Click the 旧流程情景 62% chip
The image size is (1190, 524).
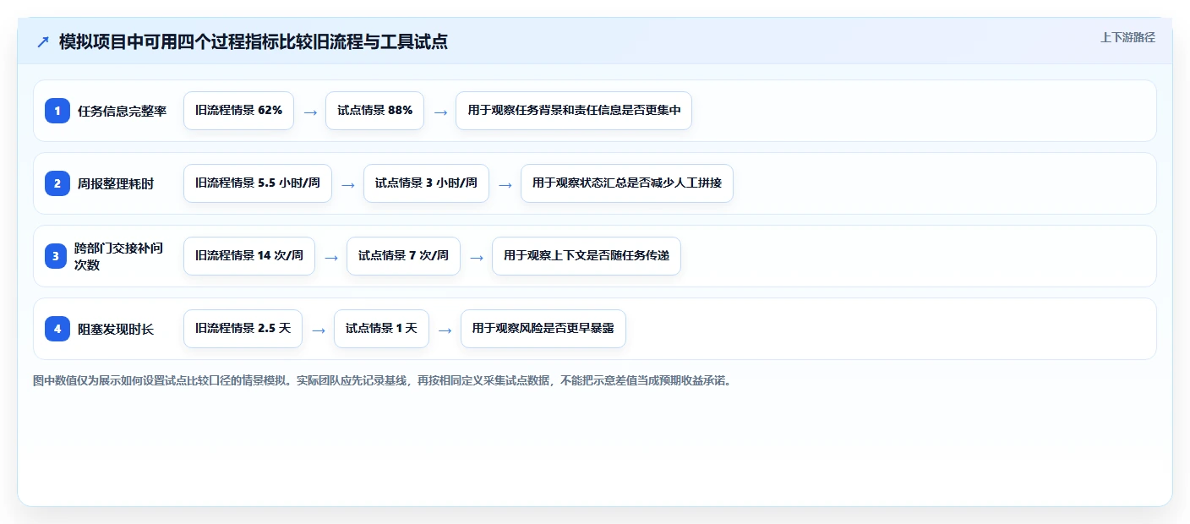[238, 111]
